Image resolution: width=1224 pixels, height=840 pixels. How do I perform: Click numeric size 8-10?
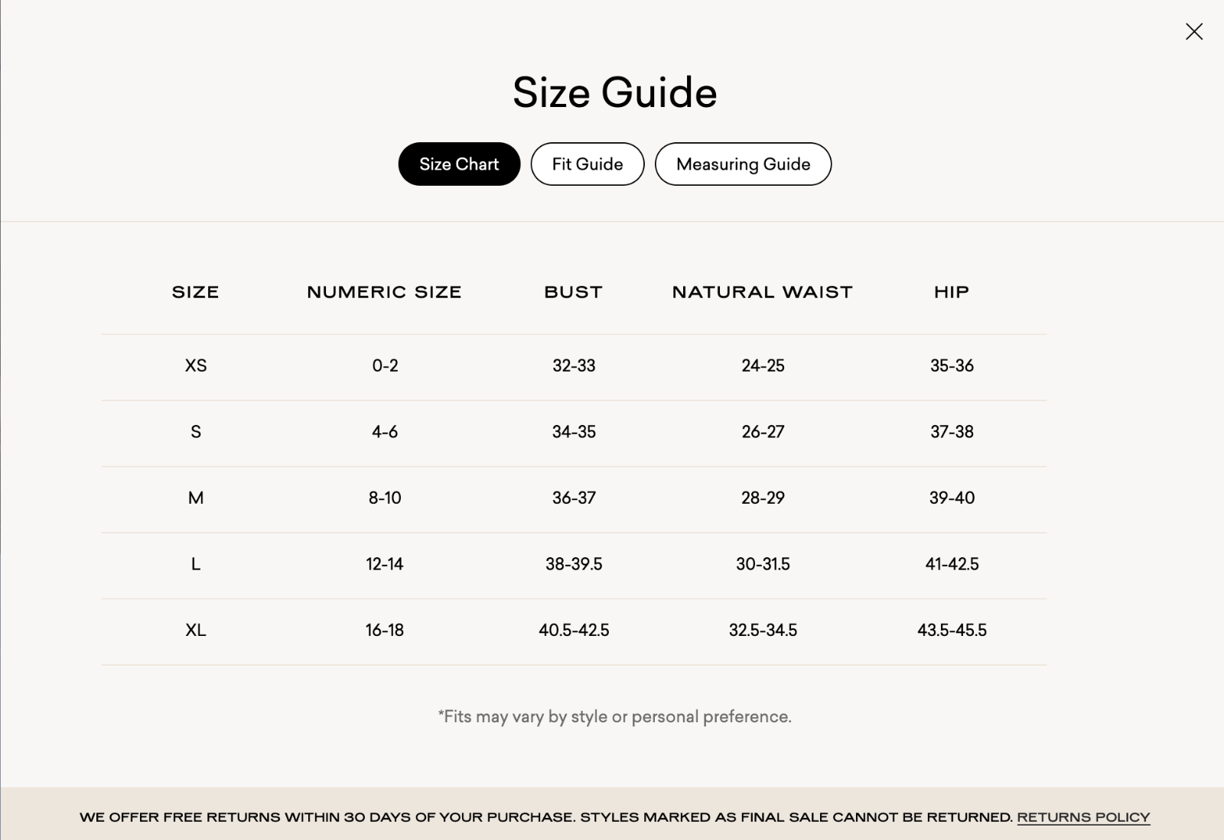point(385,498)
